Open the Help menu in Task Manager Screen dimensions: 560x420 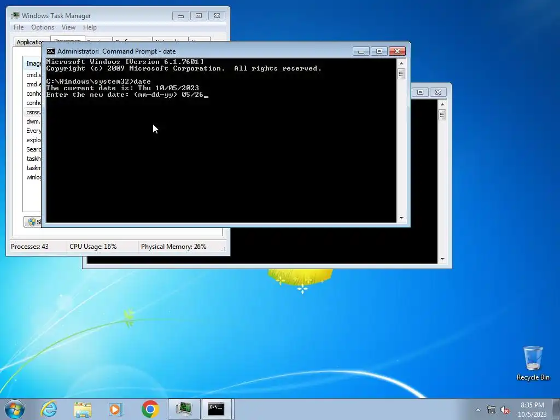(x=90, y=27)
